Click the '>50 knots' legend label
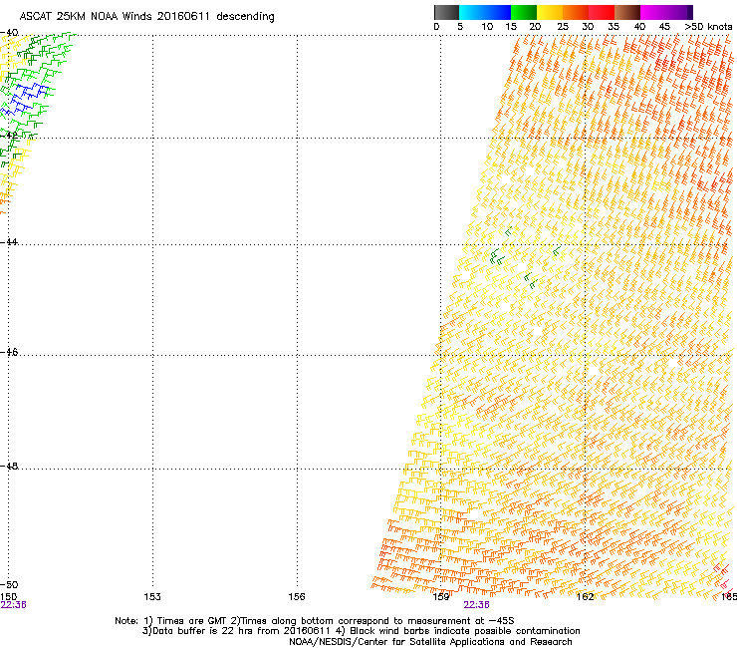Screen dimensions: 737x648 [708, 27]
